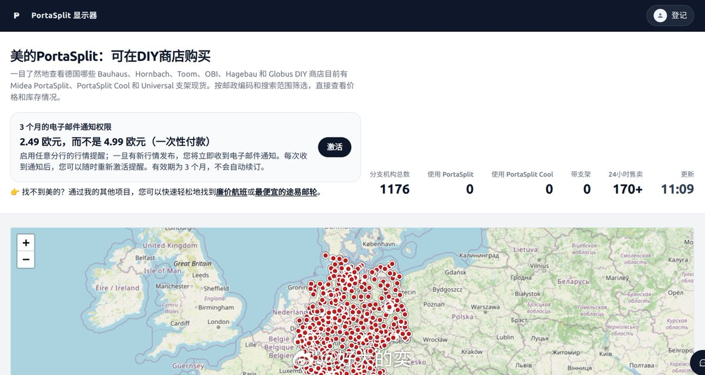Click the user avatar icon in 登记
Viewport: 705px width, 375px height.
[x=660, y=15]
